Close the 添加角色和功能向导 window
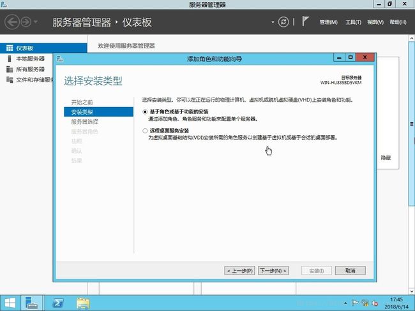This screenshot has width=415, height=311. (x=365, y=57)
